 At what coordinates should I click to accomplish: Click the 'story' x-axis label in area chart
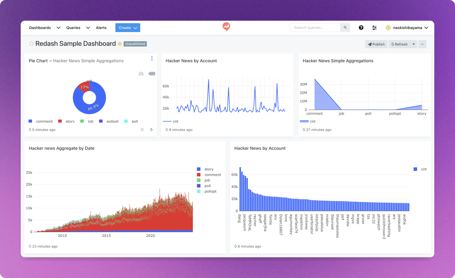point(422,113)
